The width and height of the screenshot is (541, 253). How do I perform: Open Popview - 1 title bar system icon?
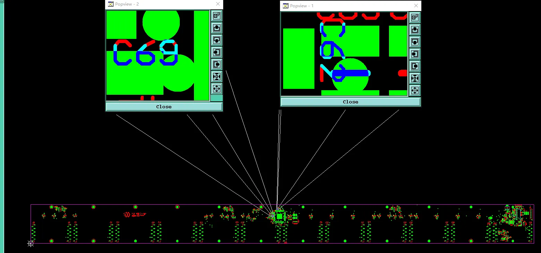click(286, 6)
